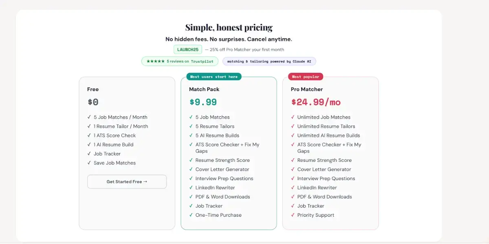Click the five-star rating icons

156,61
